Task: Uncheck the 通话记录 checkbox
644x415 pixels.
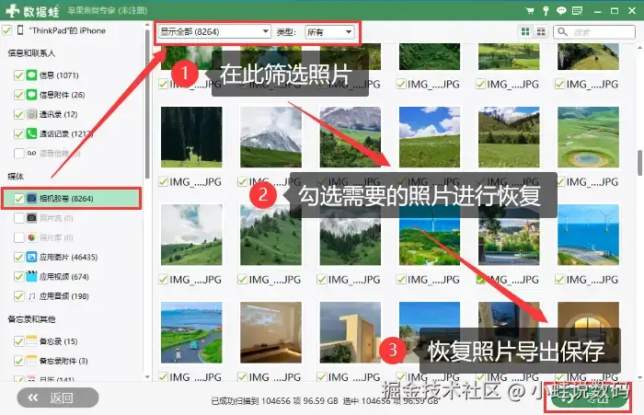Action: (x=18, y=133)
